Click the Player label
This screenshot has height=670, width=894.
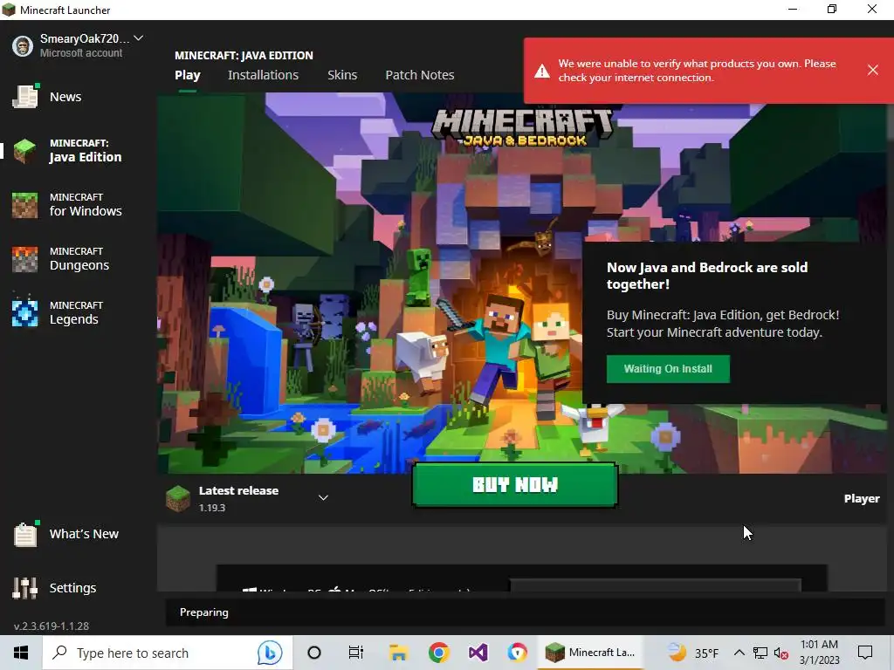[x=862, y=498]
